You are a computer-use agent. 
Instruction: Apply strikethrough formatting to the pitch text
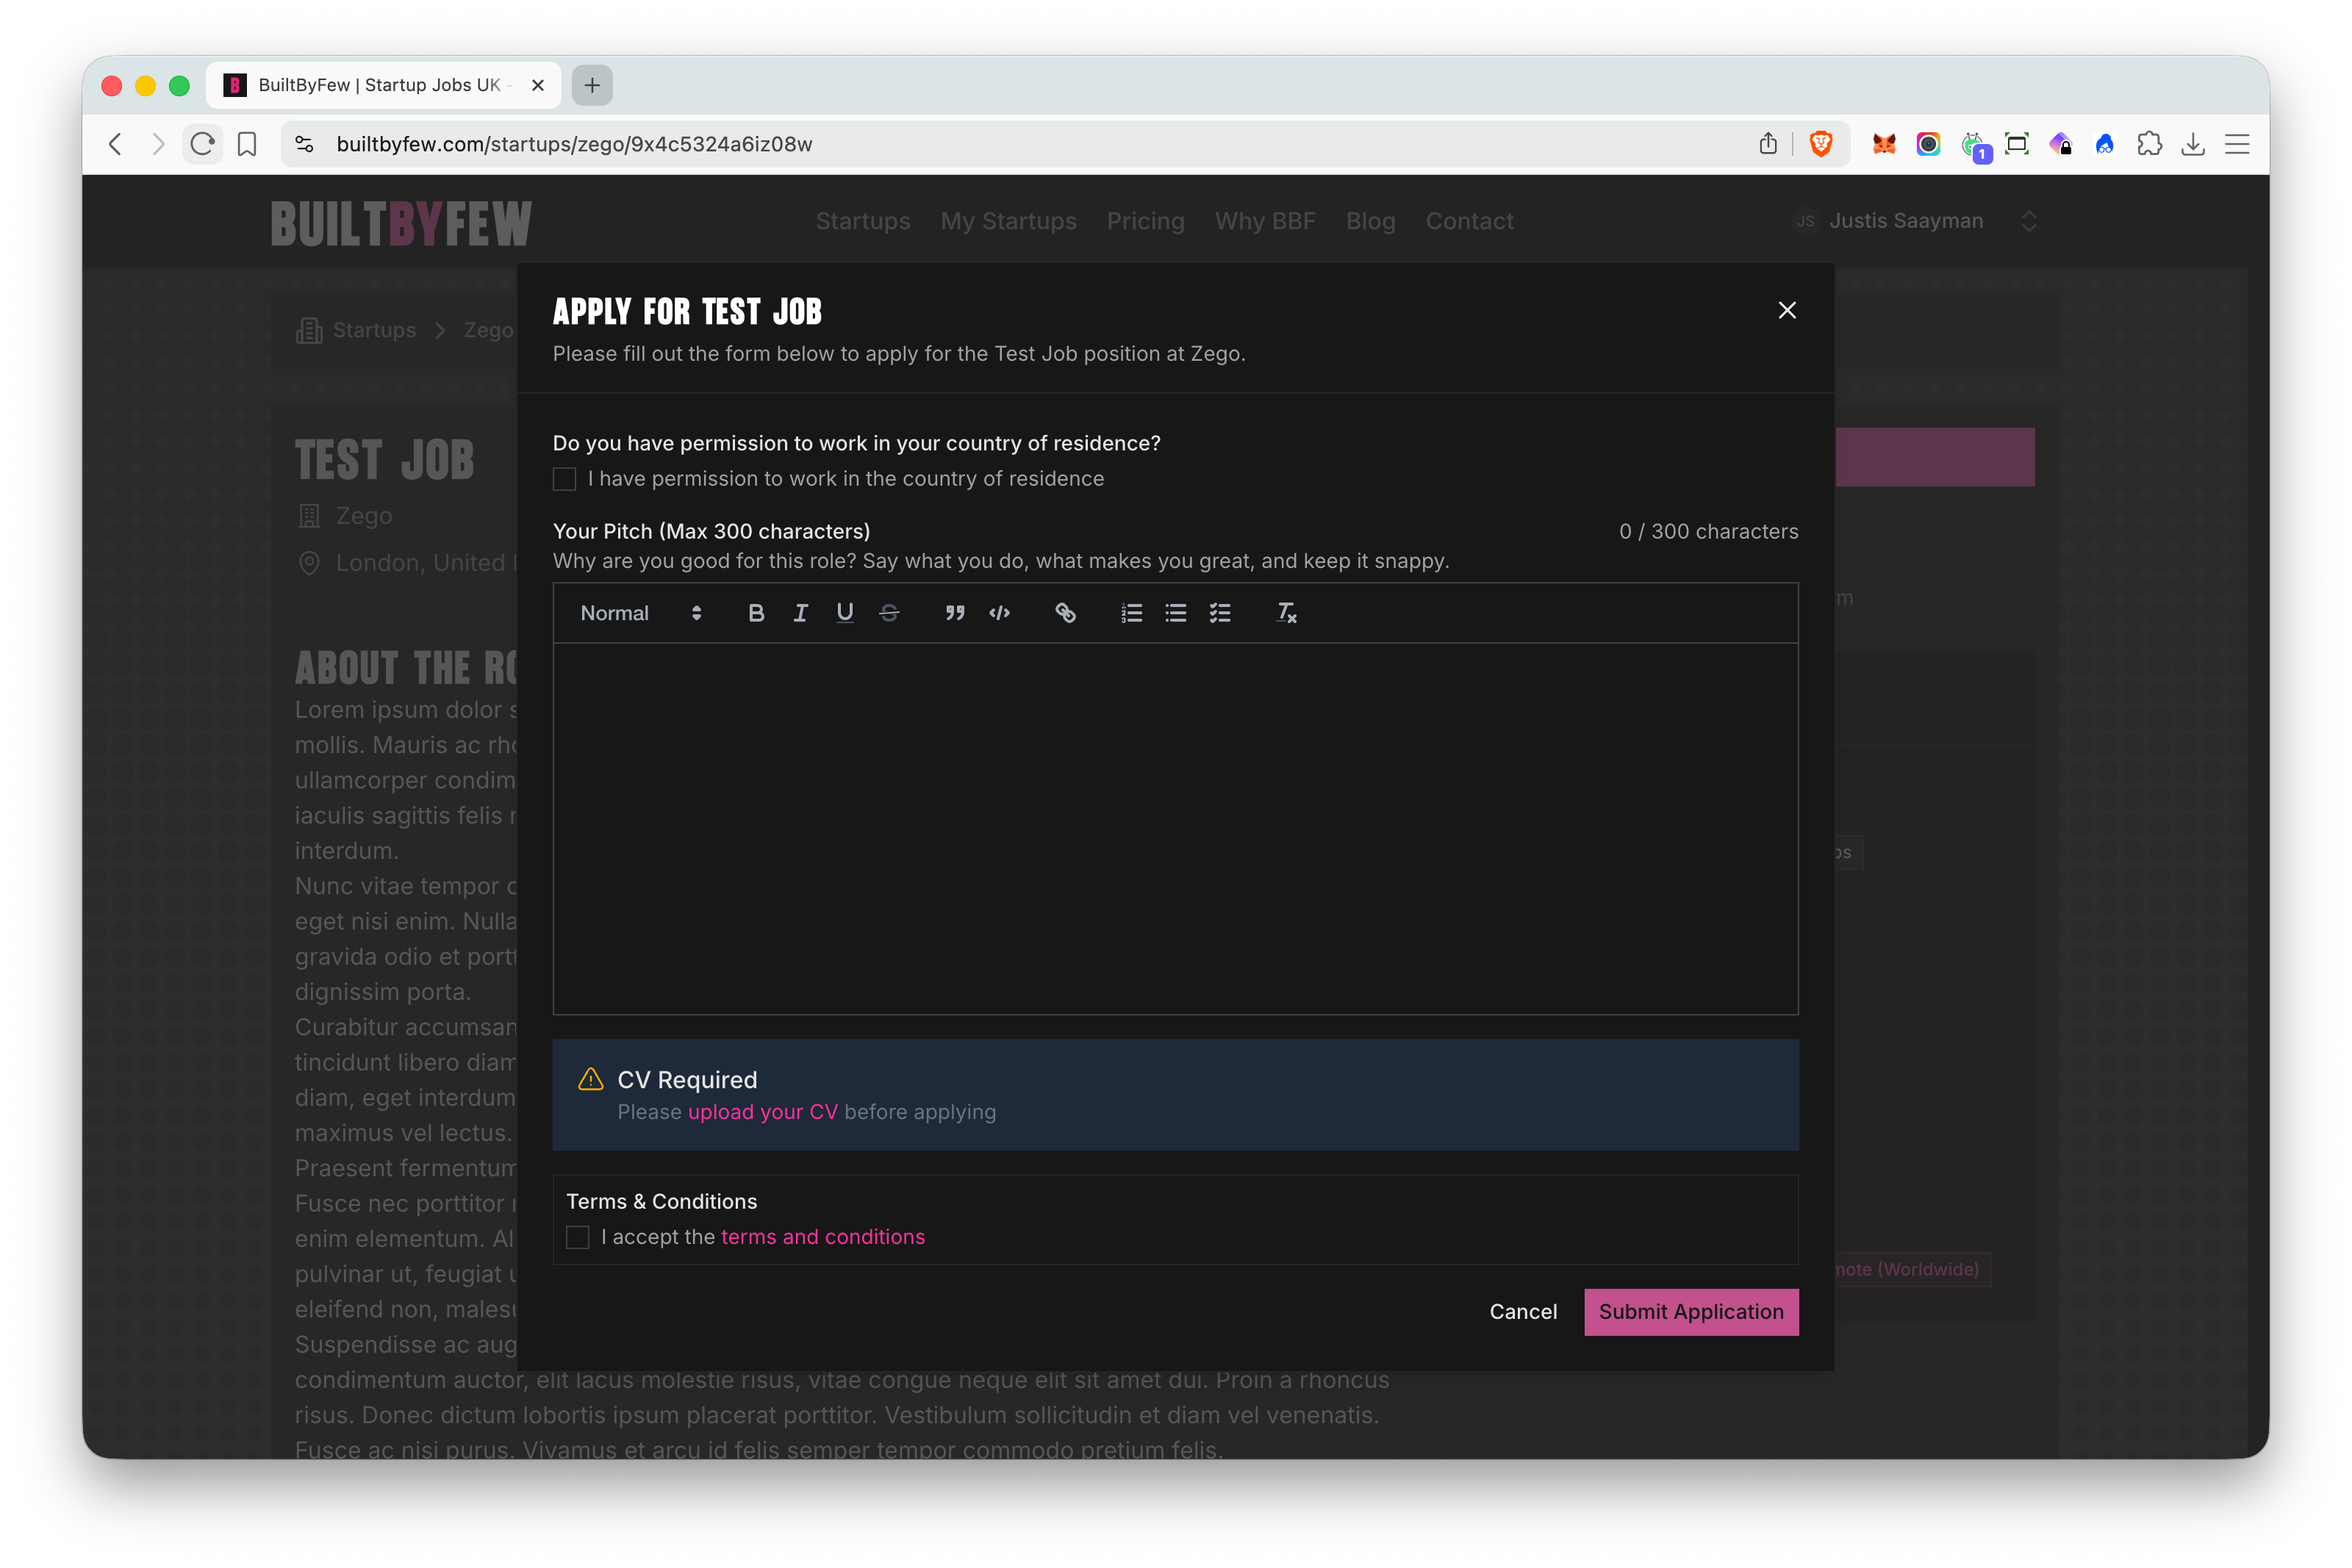click(x=889, y=613)
